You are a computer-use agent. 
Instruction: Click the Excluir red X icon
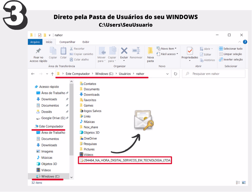(x=124, y=51)
